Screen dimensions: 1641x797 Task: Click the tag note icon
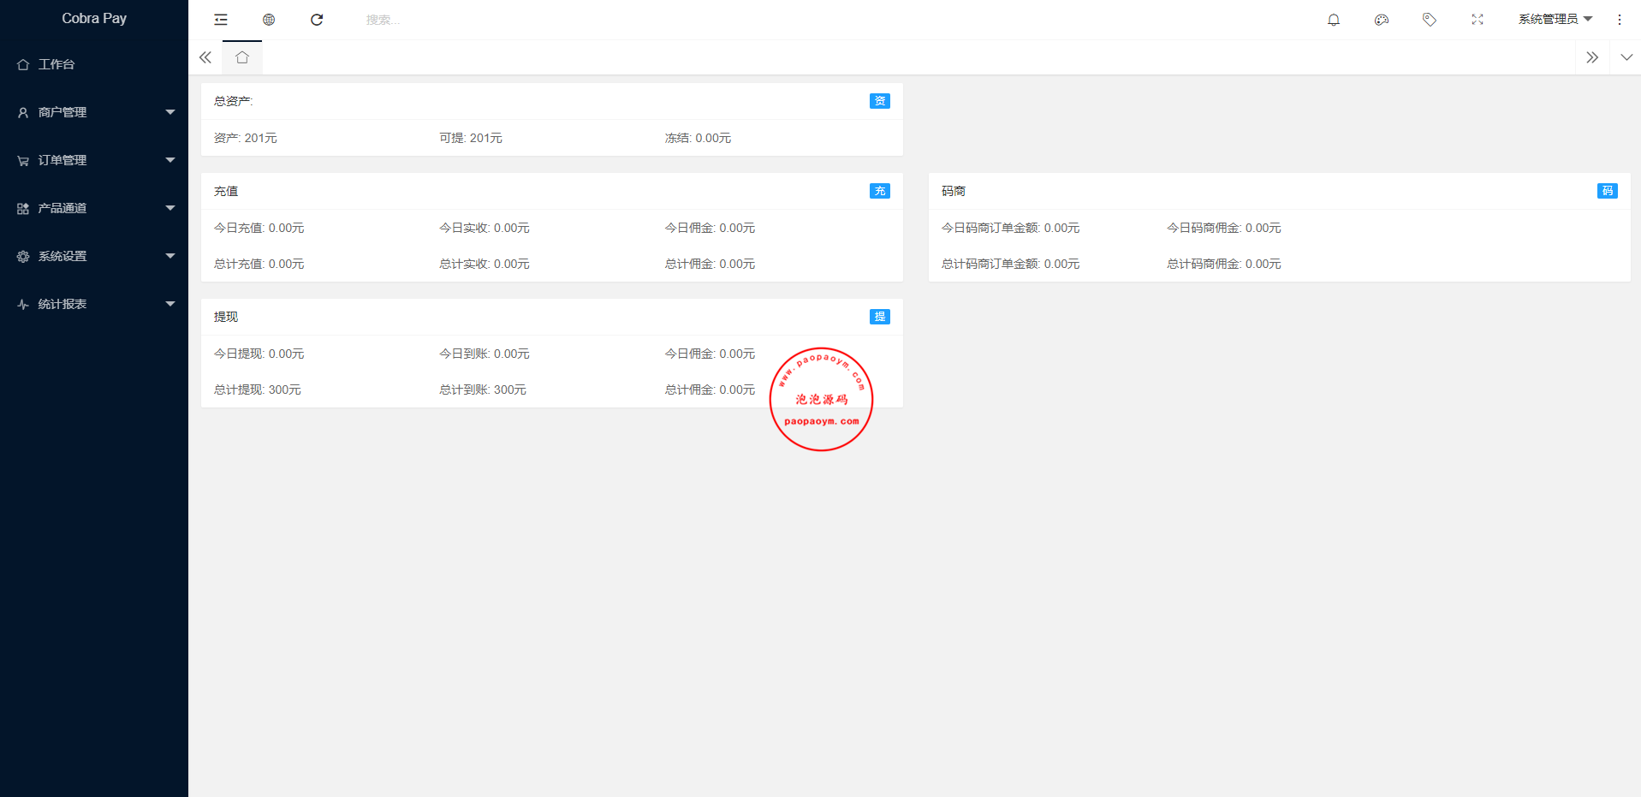1429,20
